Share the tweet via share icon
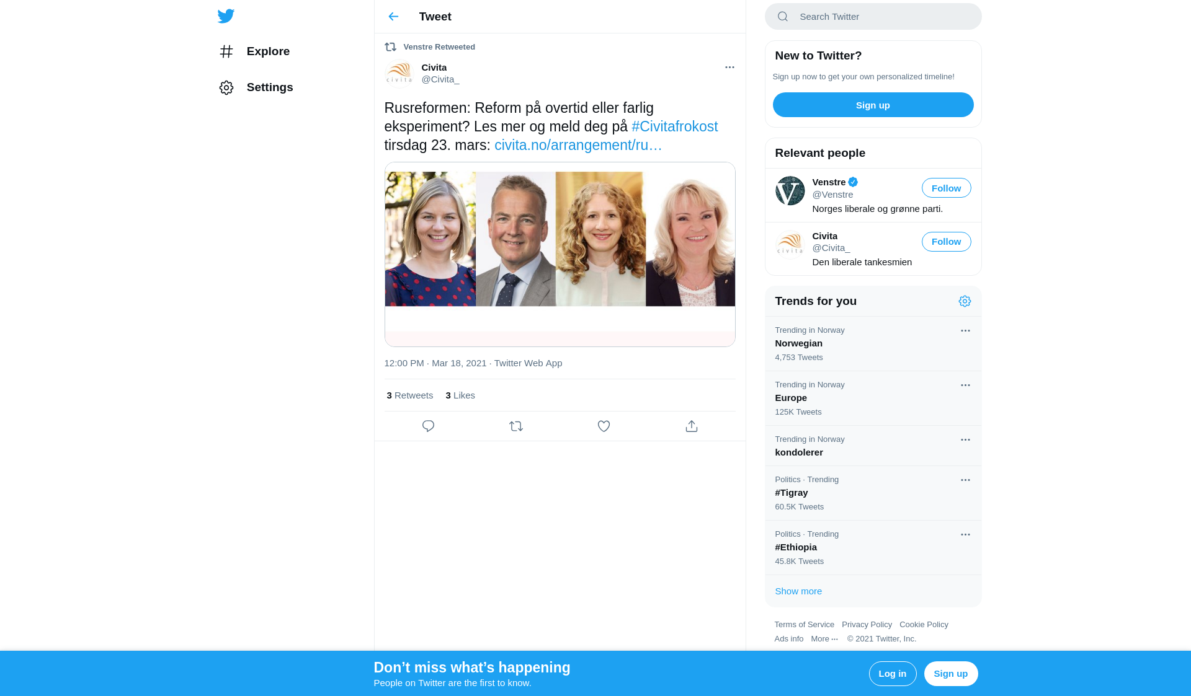Image resolution: width=1191 pixels, height=696 pixels. 692,426
